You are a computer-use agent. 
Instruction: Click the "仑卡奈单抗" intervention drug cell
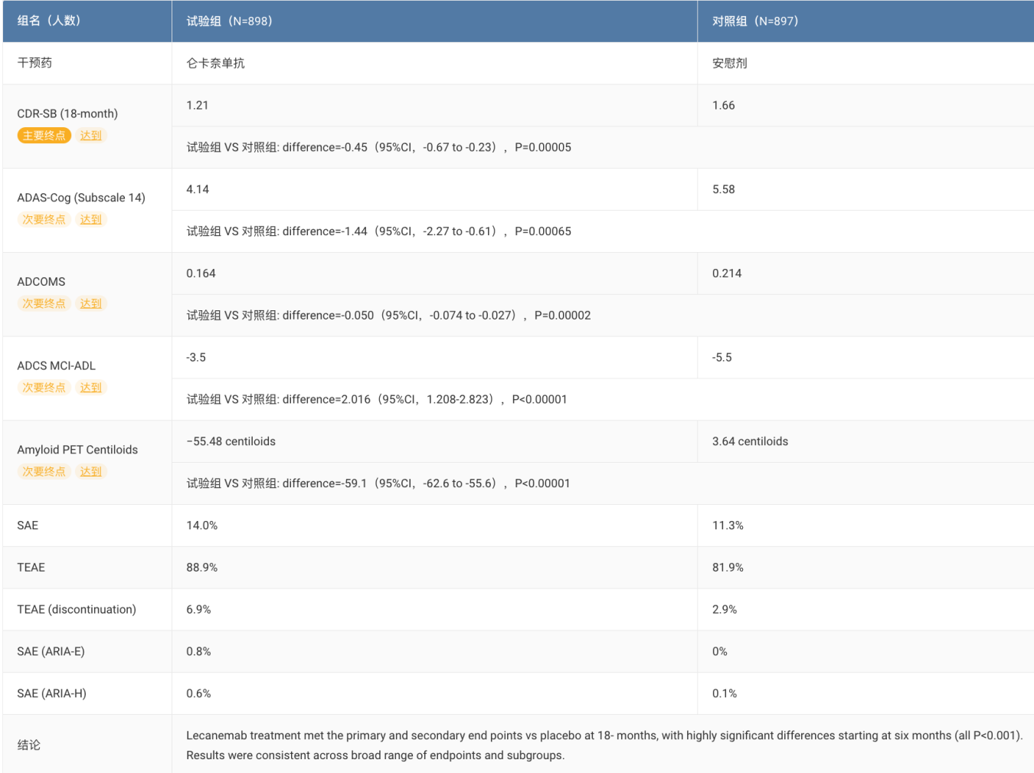(x=215, y=64)
